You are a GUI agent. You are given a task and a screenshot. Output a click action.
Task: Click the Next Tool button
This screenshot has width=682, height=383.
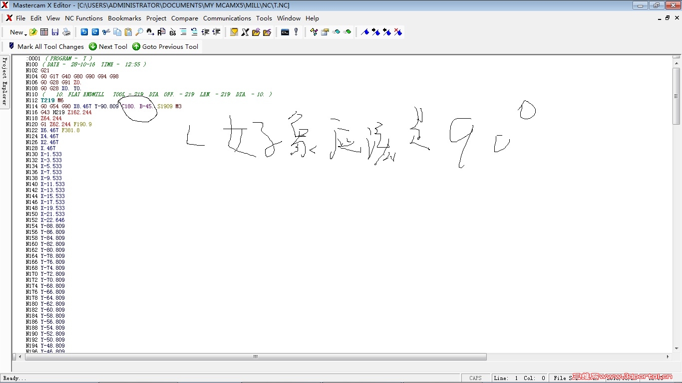coord(108,46)
